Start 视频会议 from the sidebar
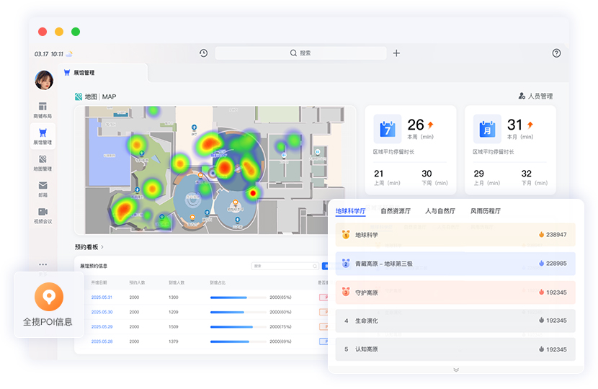The width and height of the screenshot is (598, 389). (43, 215)
